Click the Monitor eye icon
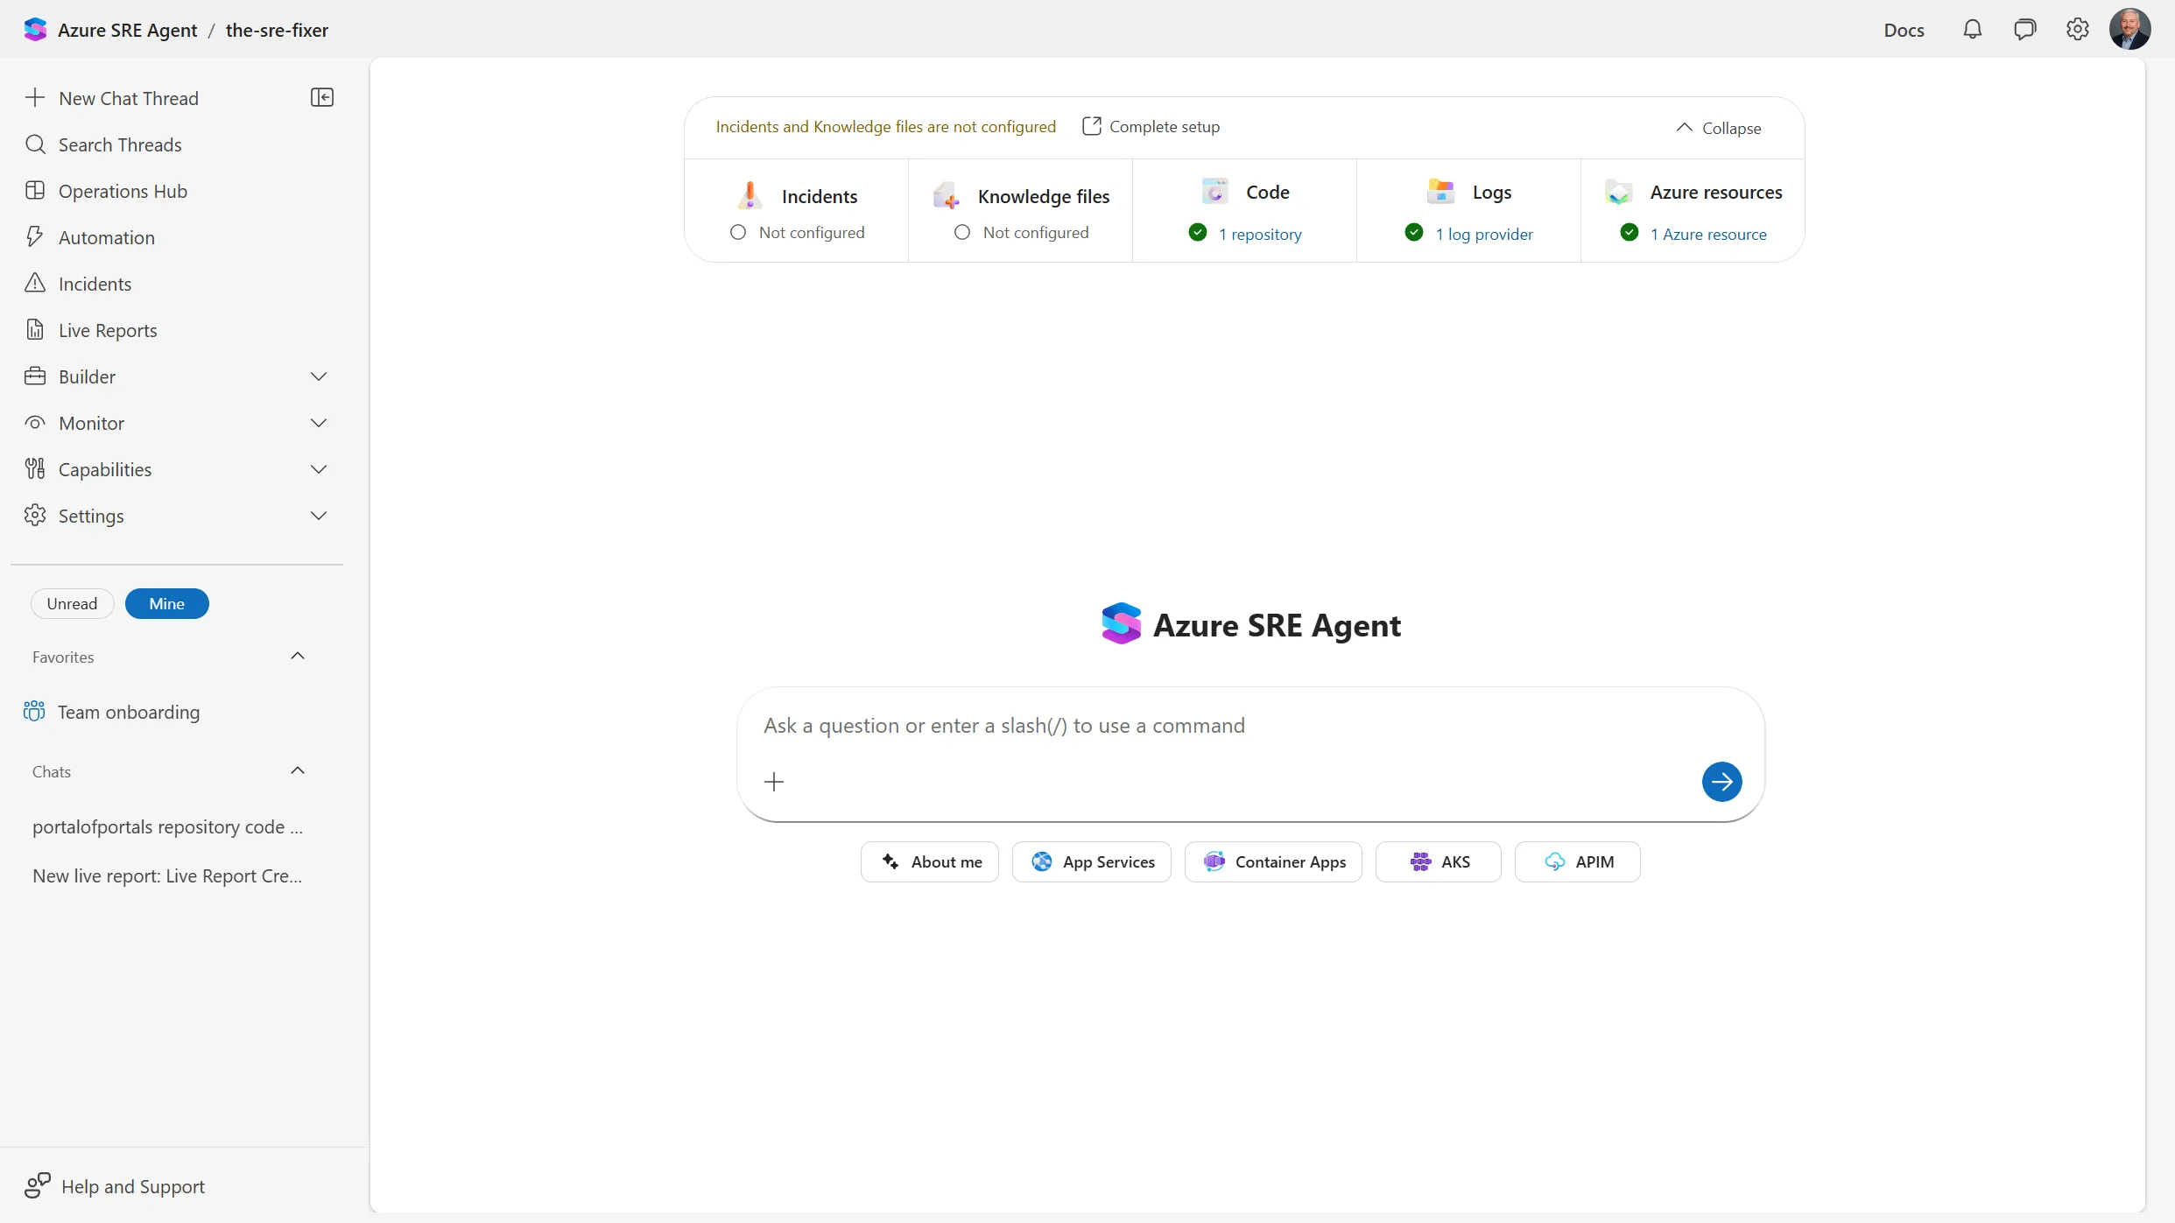This screenshot has height=1223, width=2175. click(x=35, y=422)
